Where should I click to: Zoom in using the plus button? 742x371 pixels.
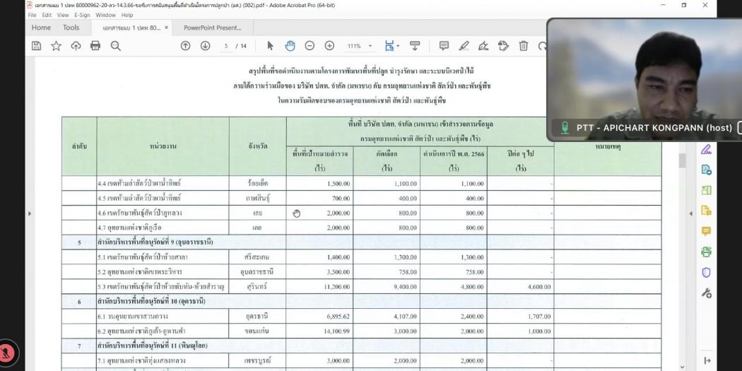(329, 46)
